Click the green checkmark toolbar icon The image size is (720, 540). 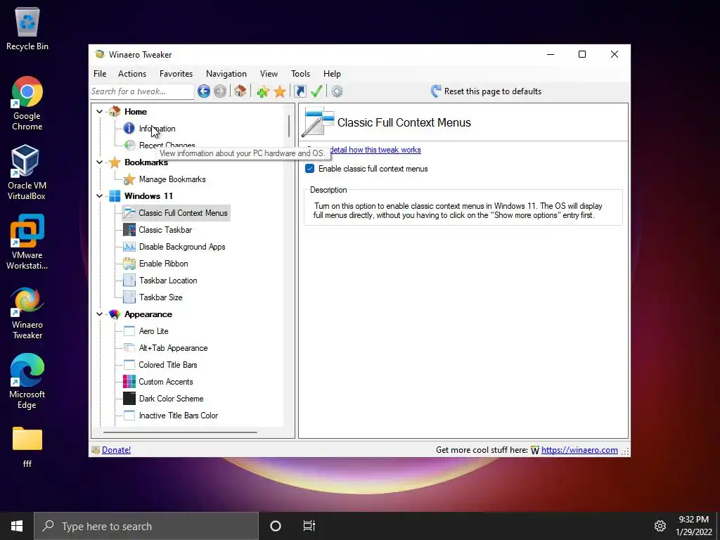tap(316, 91)
